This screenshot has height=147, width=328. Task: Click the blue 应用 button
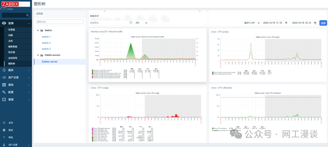(x=323, y=23)
